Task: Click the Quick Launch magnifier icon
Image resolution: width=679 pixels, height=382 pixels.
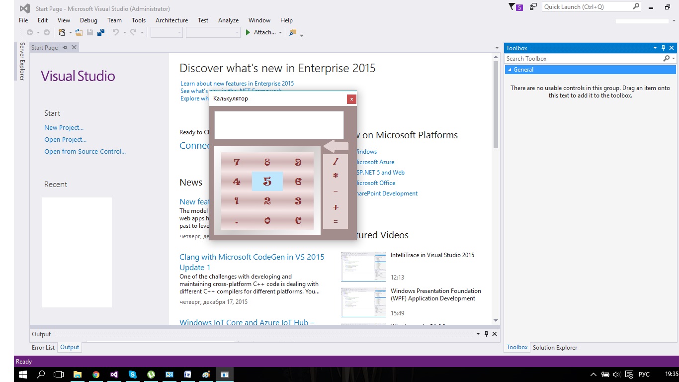Action: tap(636, 6)
